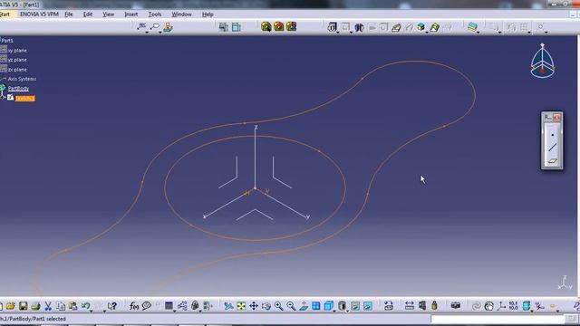Viewport: 580px width, 326px height.
Task: Click the axis system icon
Action: (501, 306)
